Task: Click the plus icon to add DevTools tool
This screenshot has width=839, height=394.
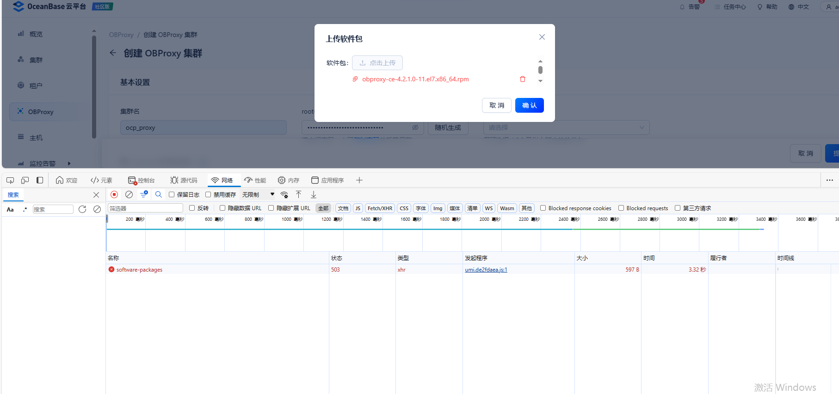Action: pos(359,180)
